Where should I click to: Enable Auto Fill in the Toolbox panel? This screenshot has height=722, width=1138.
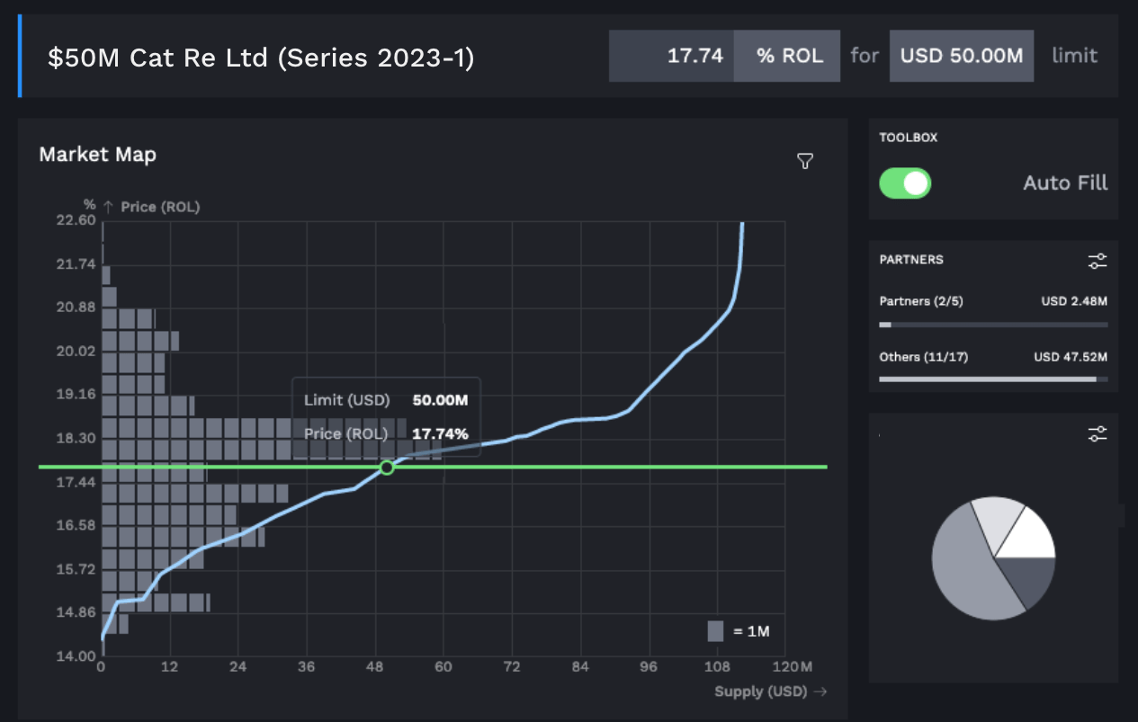[905, 183]
